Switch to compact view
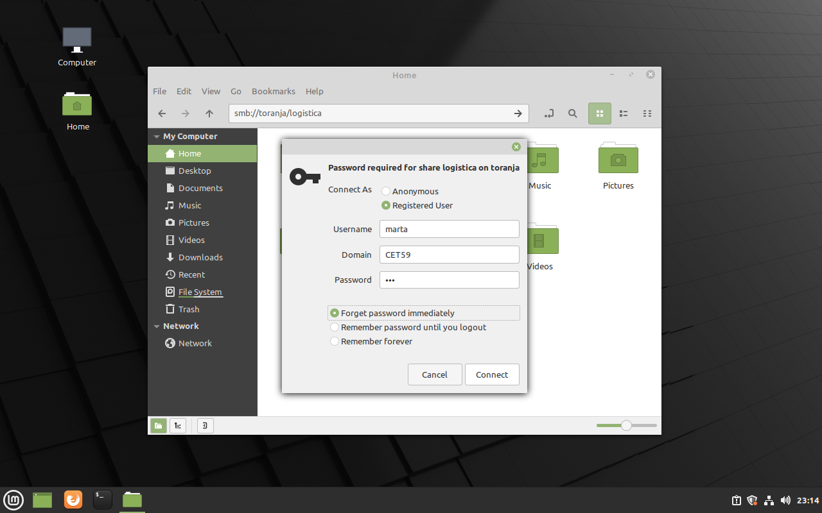Image resolution: width=822 pixels, height=513 pixels. 647,114
